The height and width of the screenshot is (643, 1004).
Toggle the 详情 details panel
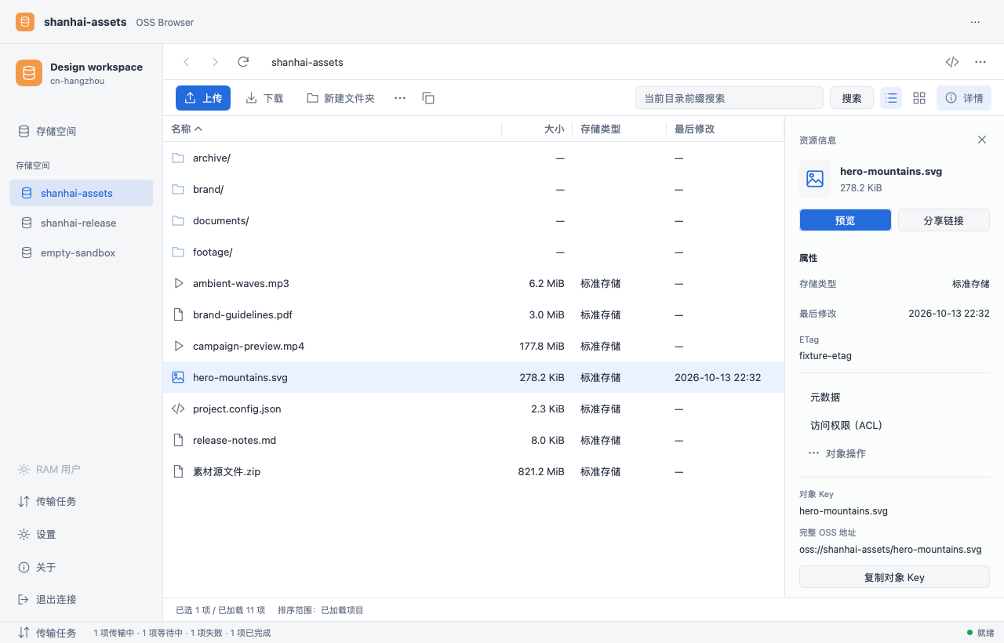tap(964, 98)
